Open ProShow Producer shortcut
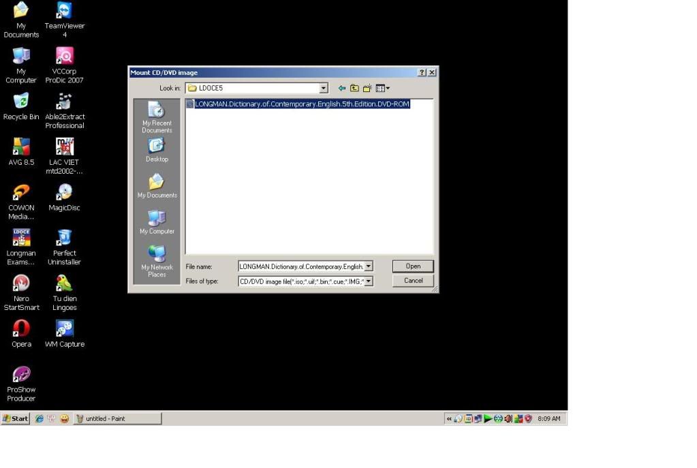Viewport: 697px width, 468px height. click(x=21, y=384)
